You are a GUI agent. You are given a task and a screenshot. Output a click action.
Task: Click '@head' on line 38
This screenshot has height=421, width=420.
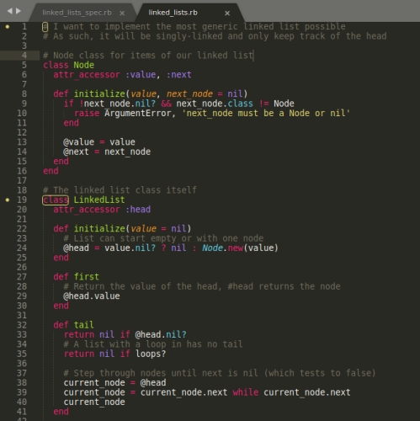pos(153,383)
